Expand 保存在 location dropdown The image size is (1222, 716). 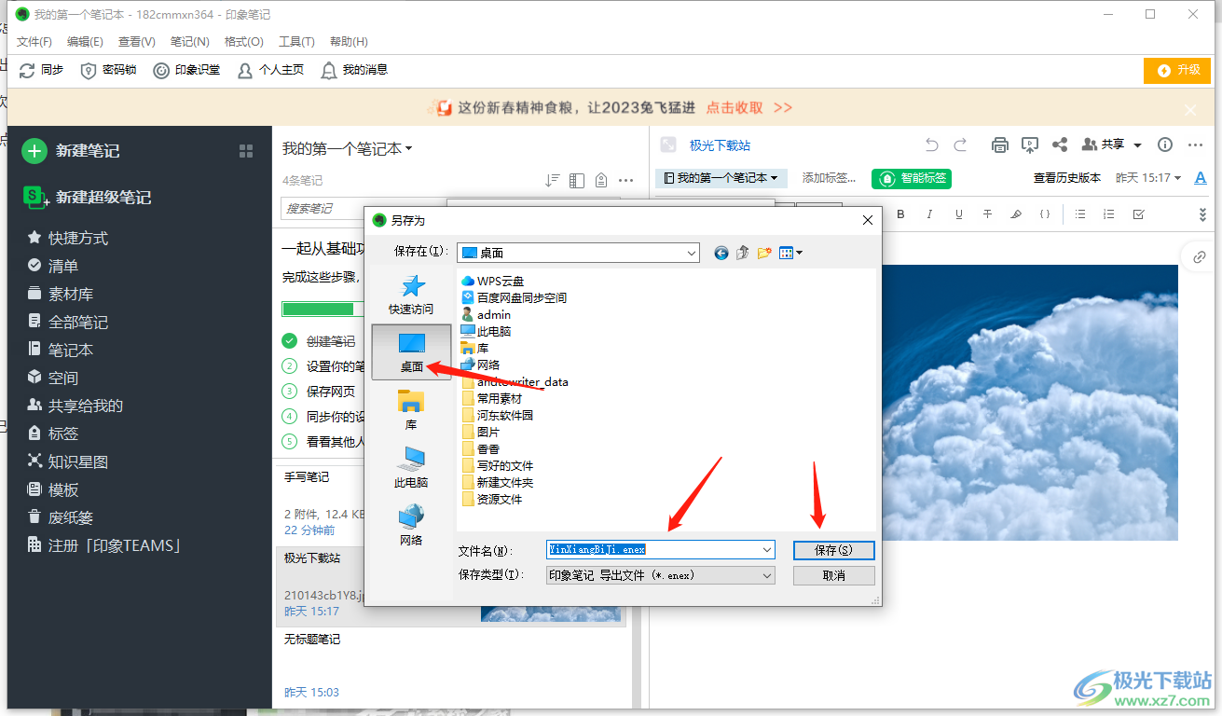692,253
